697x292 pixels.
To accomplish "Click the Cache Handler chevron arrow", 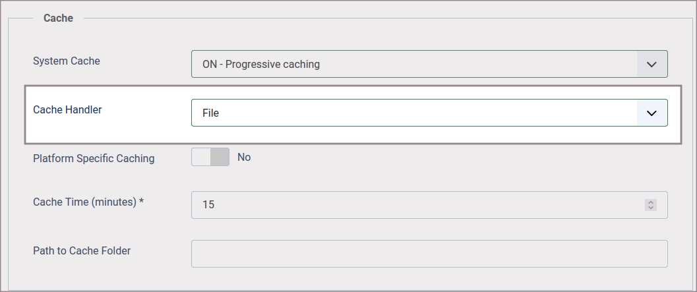I will [652, 113].
